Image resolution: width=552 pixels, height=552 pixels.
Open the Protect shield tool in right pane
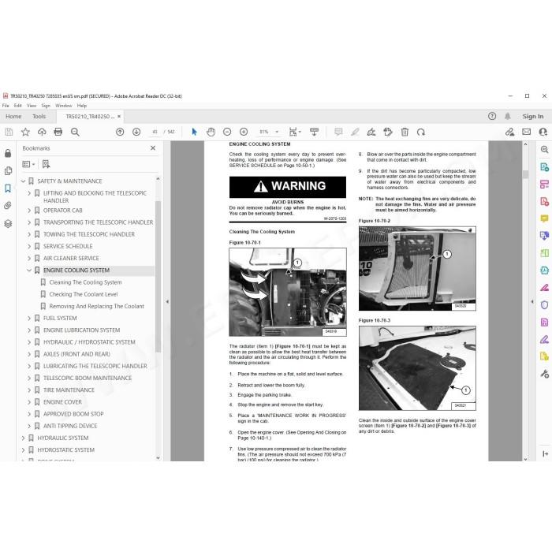(544, 305)
